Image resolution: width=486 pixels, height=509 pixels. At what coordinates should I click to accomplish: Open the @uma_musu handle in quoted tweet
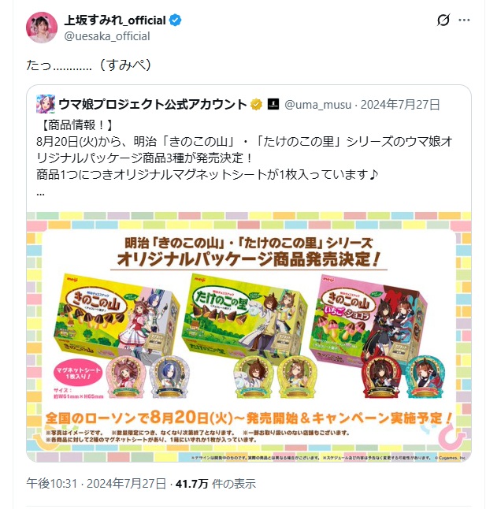tap(317, 105)
